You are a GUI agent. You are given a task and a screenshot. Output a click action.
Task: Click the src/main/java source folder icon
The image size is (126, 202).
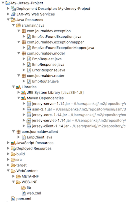click(x=18, y=25)
